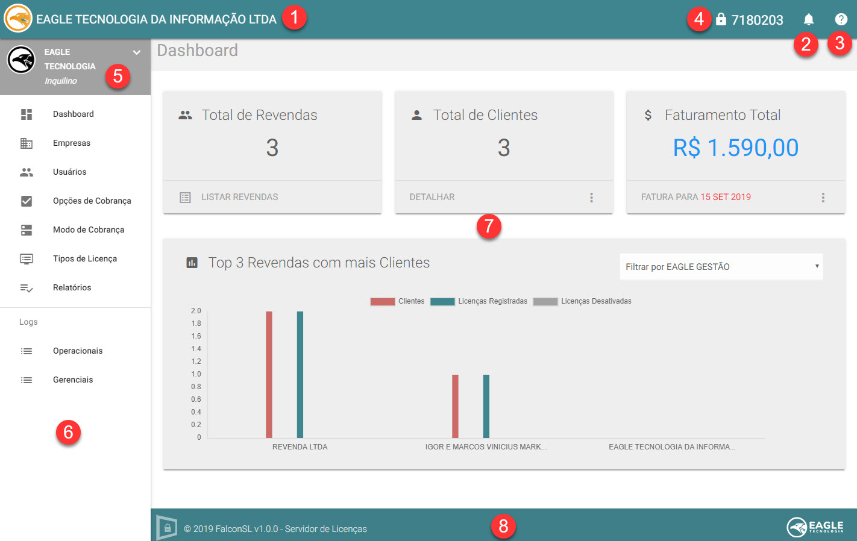Click the Usuários people icon
The width and height of the screenshot is (857, 541).
[27, 172]
